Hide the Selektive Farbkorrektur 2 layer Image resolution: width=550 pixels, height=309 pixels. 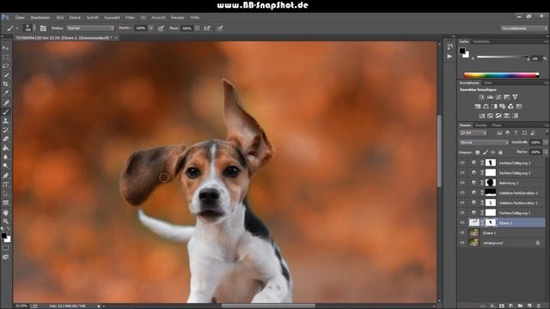(x=462, y=192)
